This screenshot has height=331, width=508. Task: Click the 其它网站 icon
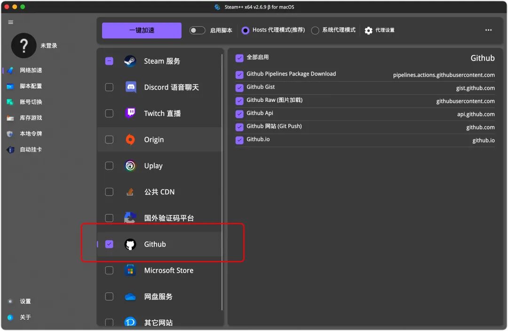(x=130, y=322)
